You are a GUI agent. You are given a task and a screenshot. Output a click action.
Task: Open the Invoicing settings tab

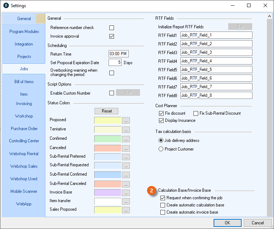click(x=24, y=104)
